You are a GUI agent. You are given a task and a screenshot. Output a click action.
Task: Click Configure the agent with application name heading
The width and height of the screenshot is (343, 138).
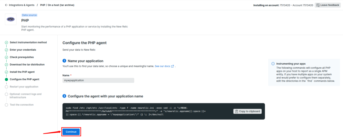[106, 96]
